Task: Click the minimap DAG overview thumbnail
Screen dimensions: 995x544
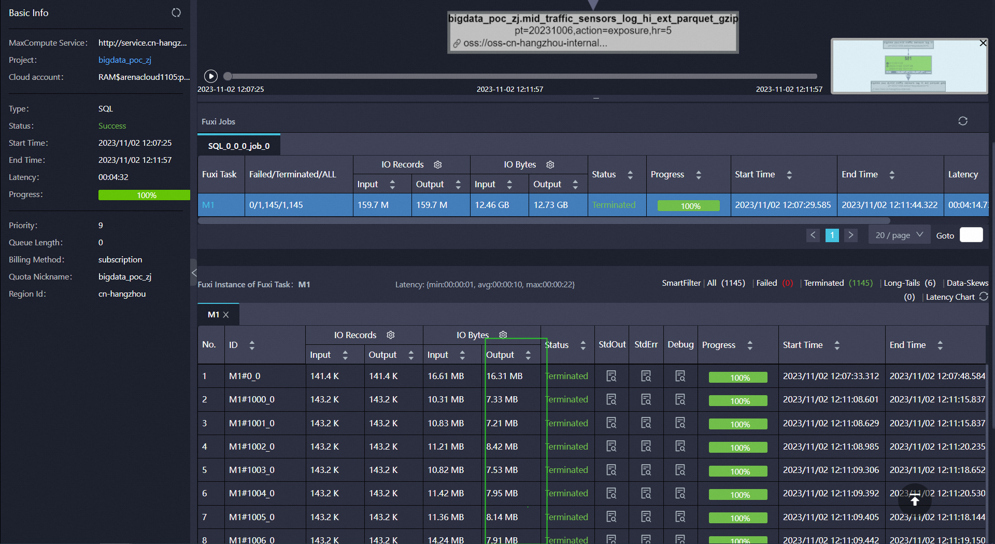Action: [909, 66]
